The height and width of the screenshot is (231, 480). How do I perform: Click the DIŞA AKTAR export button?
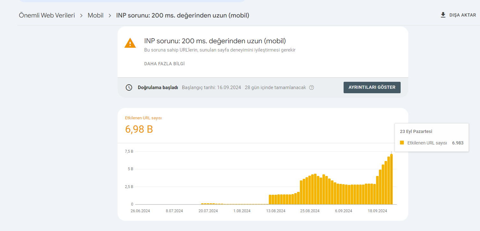[458, 15]
